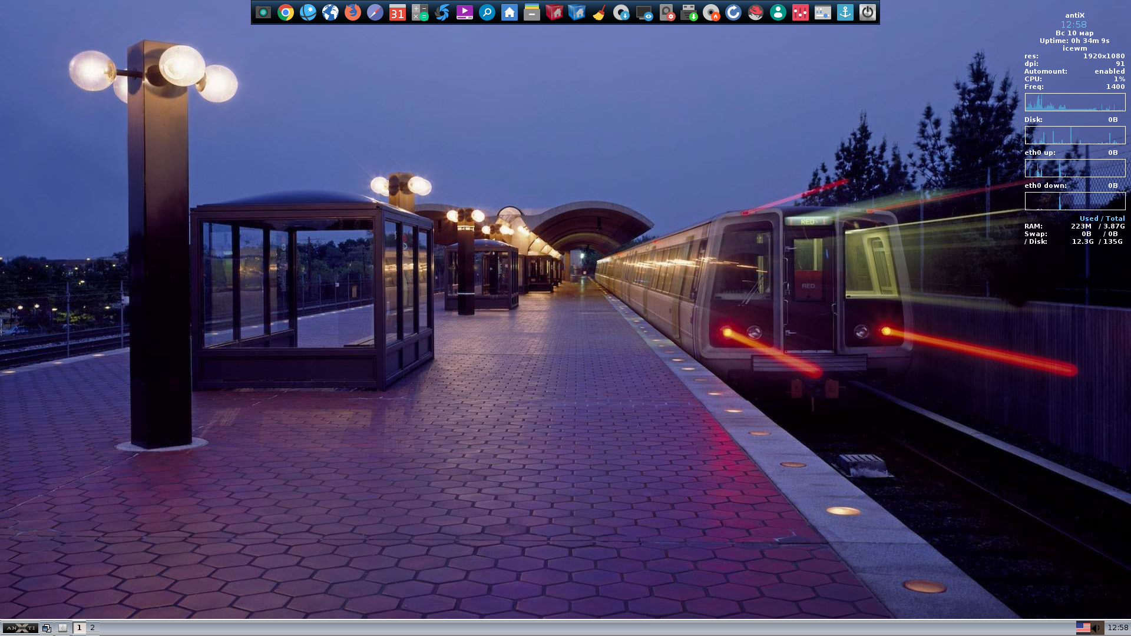Open the calendar application
This screenshot has height=636, width=1131.
(397, 12)
